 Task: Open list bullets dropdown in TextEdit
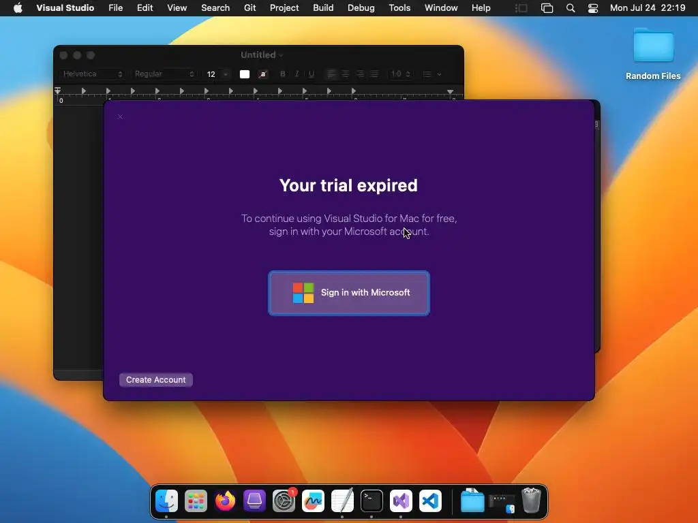pyautogui.click(x=431, y=74)
